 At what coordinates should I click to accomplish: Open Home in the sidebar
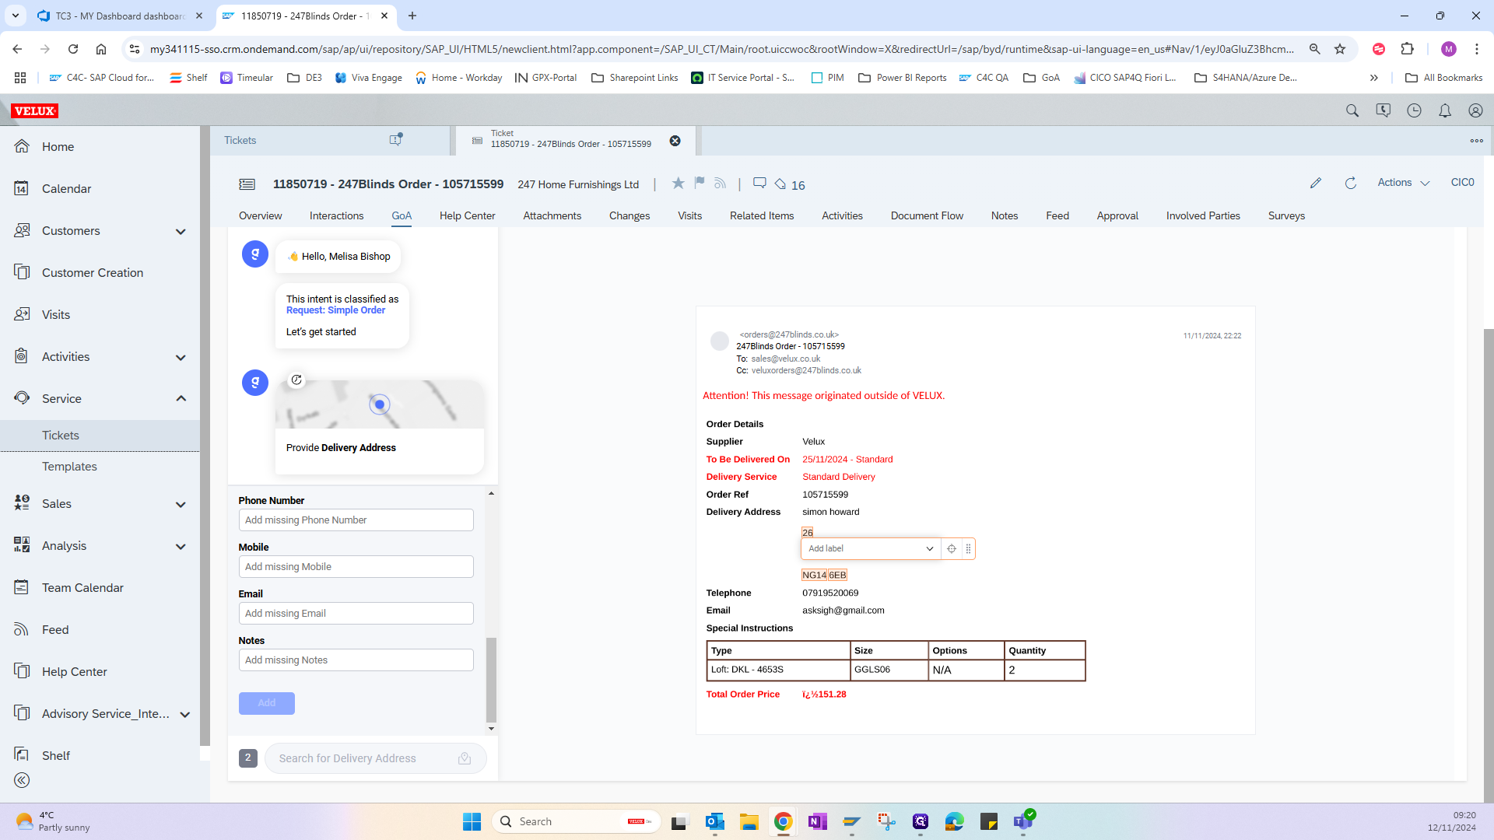(58, 147)
